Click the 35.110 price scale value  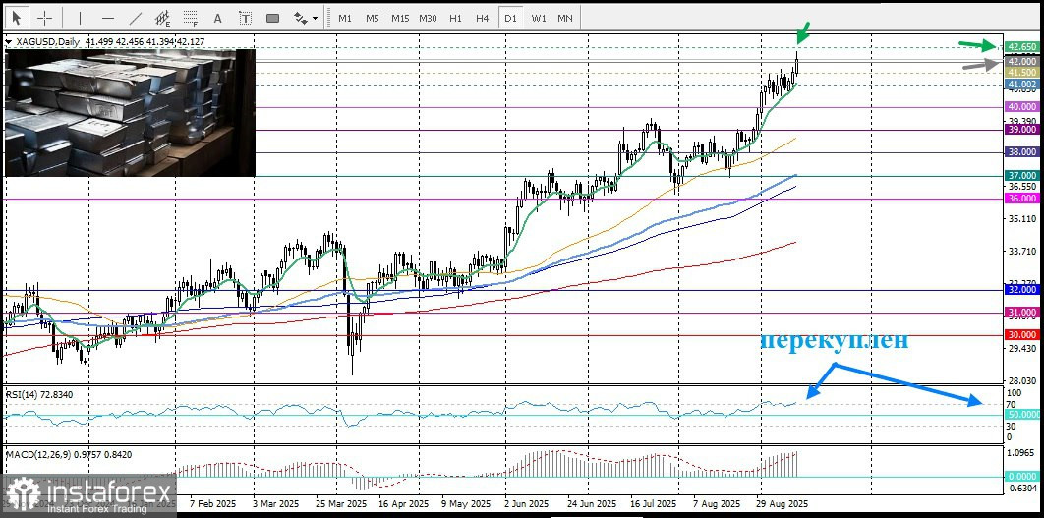click(x=1020, y=218)
